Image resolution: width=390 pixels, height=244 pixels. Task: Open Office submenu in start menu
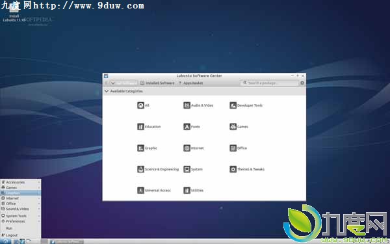(21, 204)
